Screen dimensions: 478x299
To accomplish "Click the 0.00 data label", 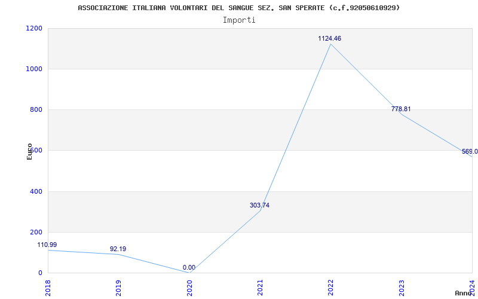I will (x=189, y=267).
